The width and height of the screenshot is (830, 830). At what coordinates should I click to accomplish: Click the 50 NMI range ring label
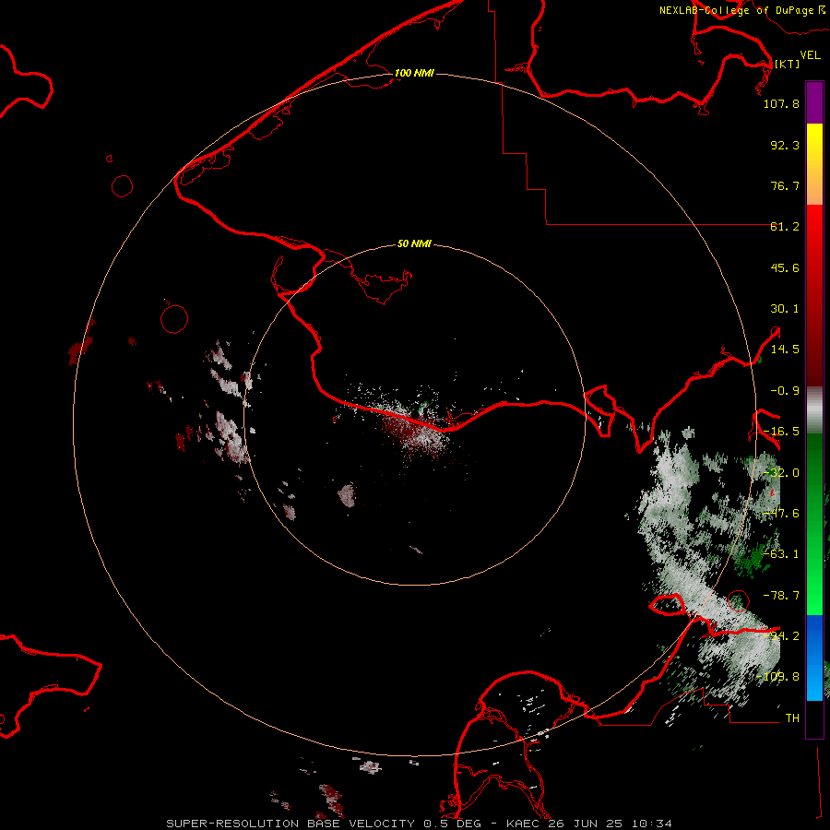click(414, 243)
